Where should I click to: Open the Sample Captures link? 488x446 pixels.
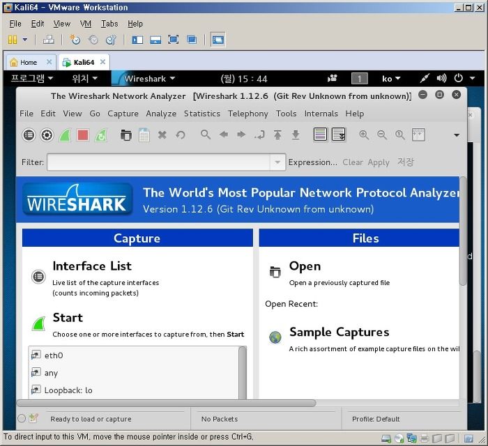click(340, 332)
